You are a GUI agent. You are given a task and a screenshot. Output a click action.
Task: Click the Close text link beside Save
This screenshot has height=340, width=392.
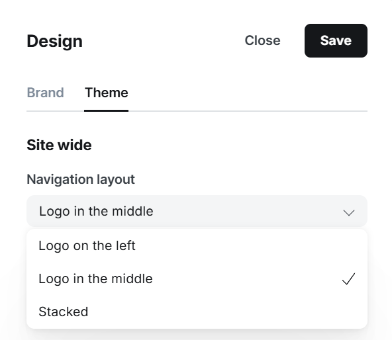(x=262, y=40)
